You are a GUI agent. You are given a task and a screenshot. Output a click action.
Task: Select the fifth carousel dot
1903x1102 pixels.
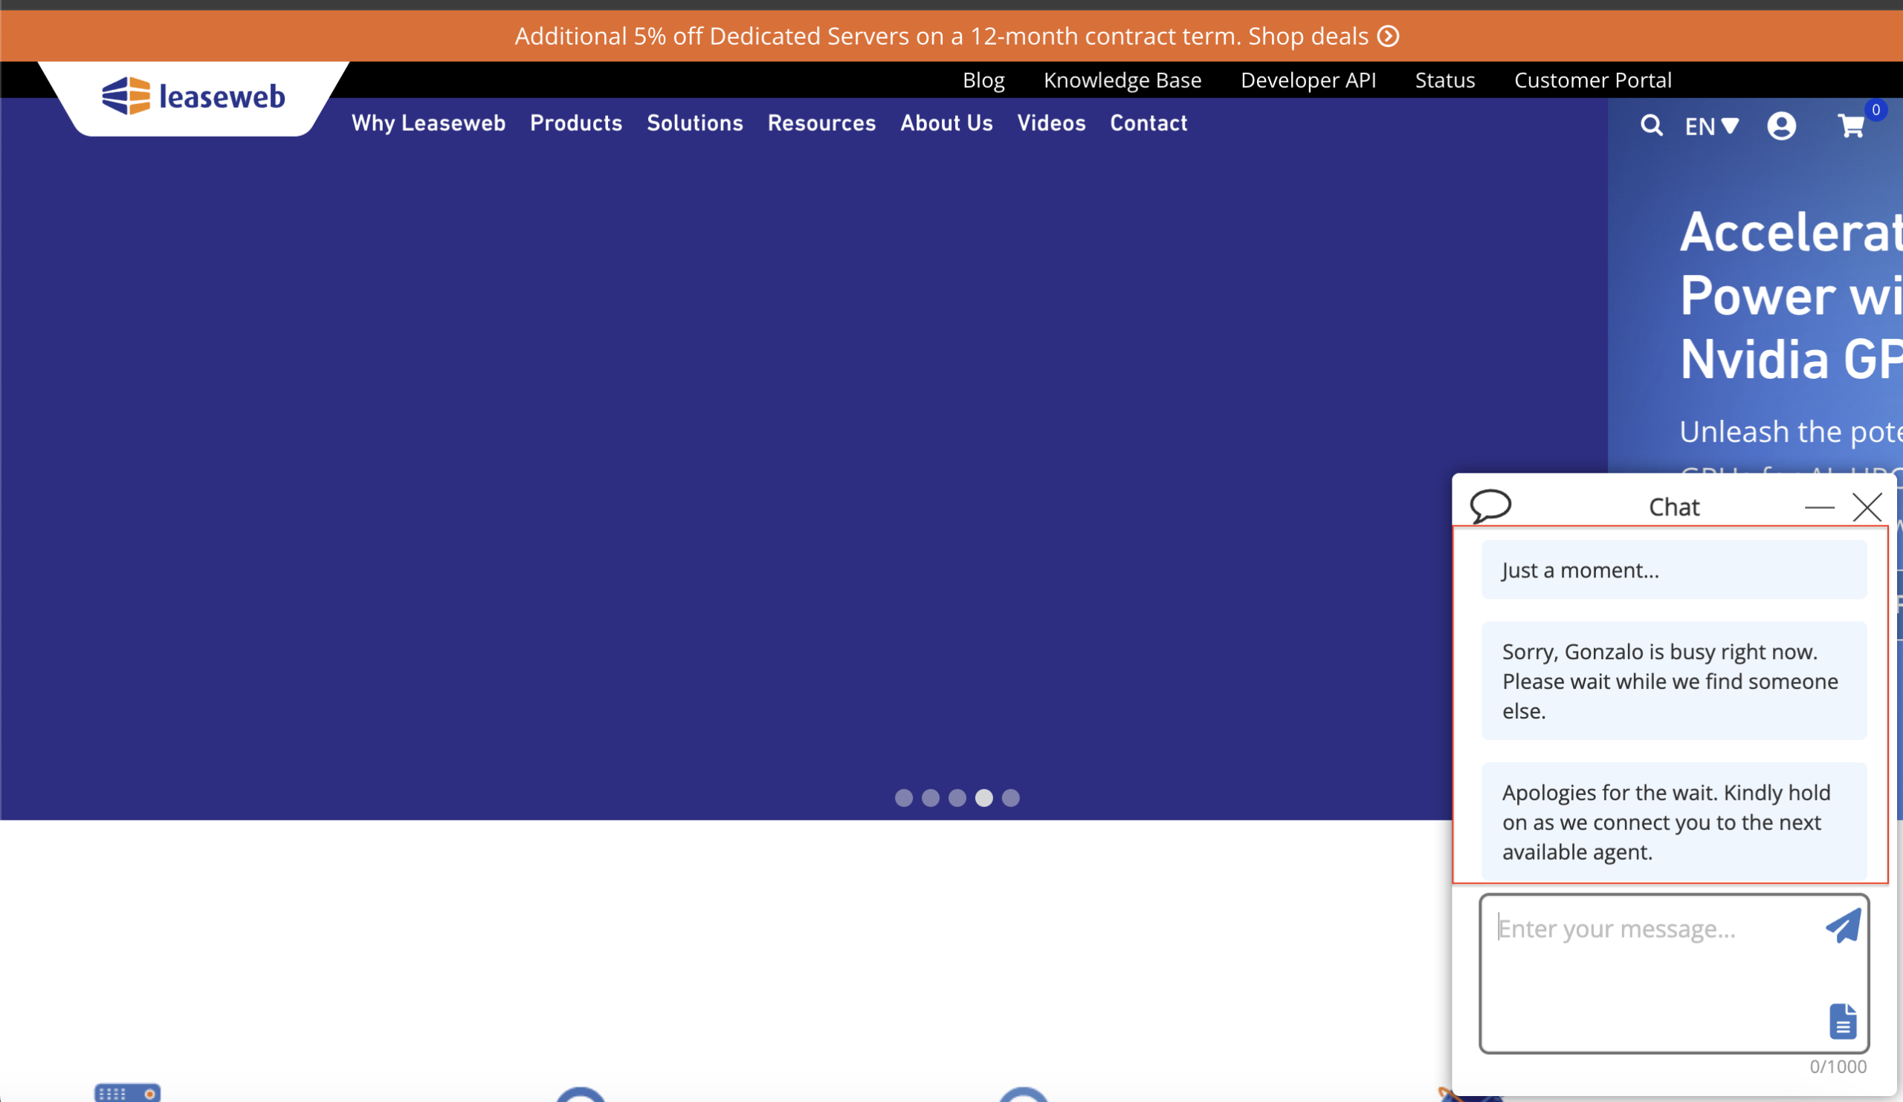tap(1010, 798)
